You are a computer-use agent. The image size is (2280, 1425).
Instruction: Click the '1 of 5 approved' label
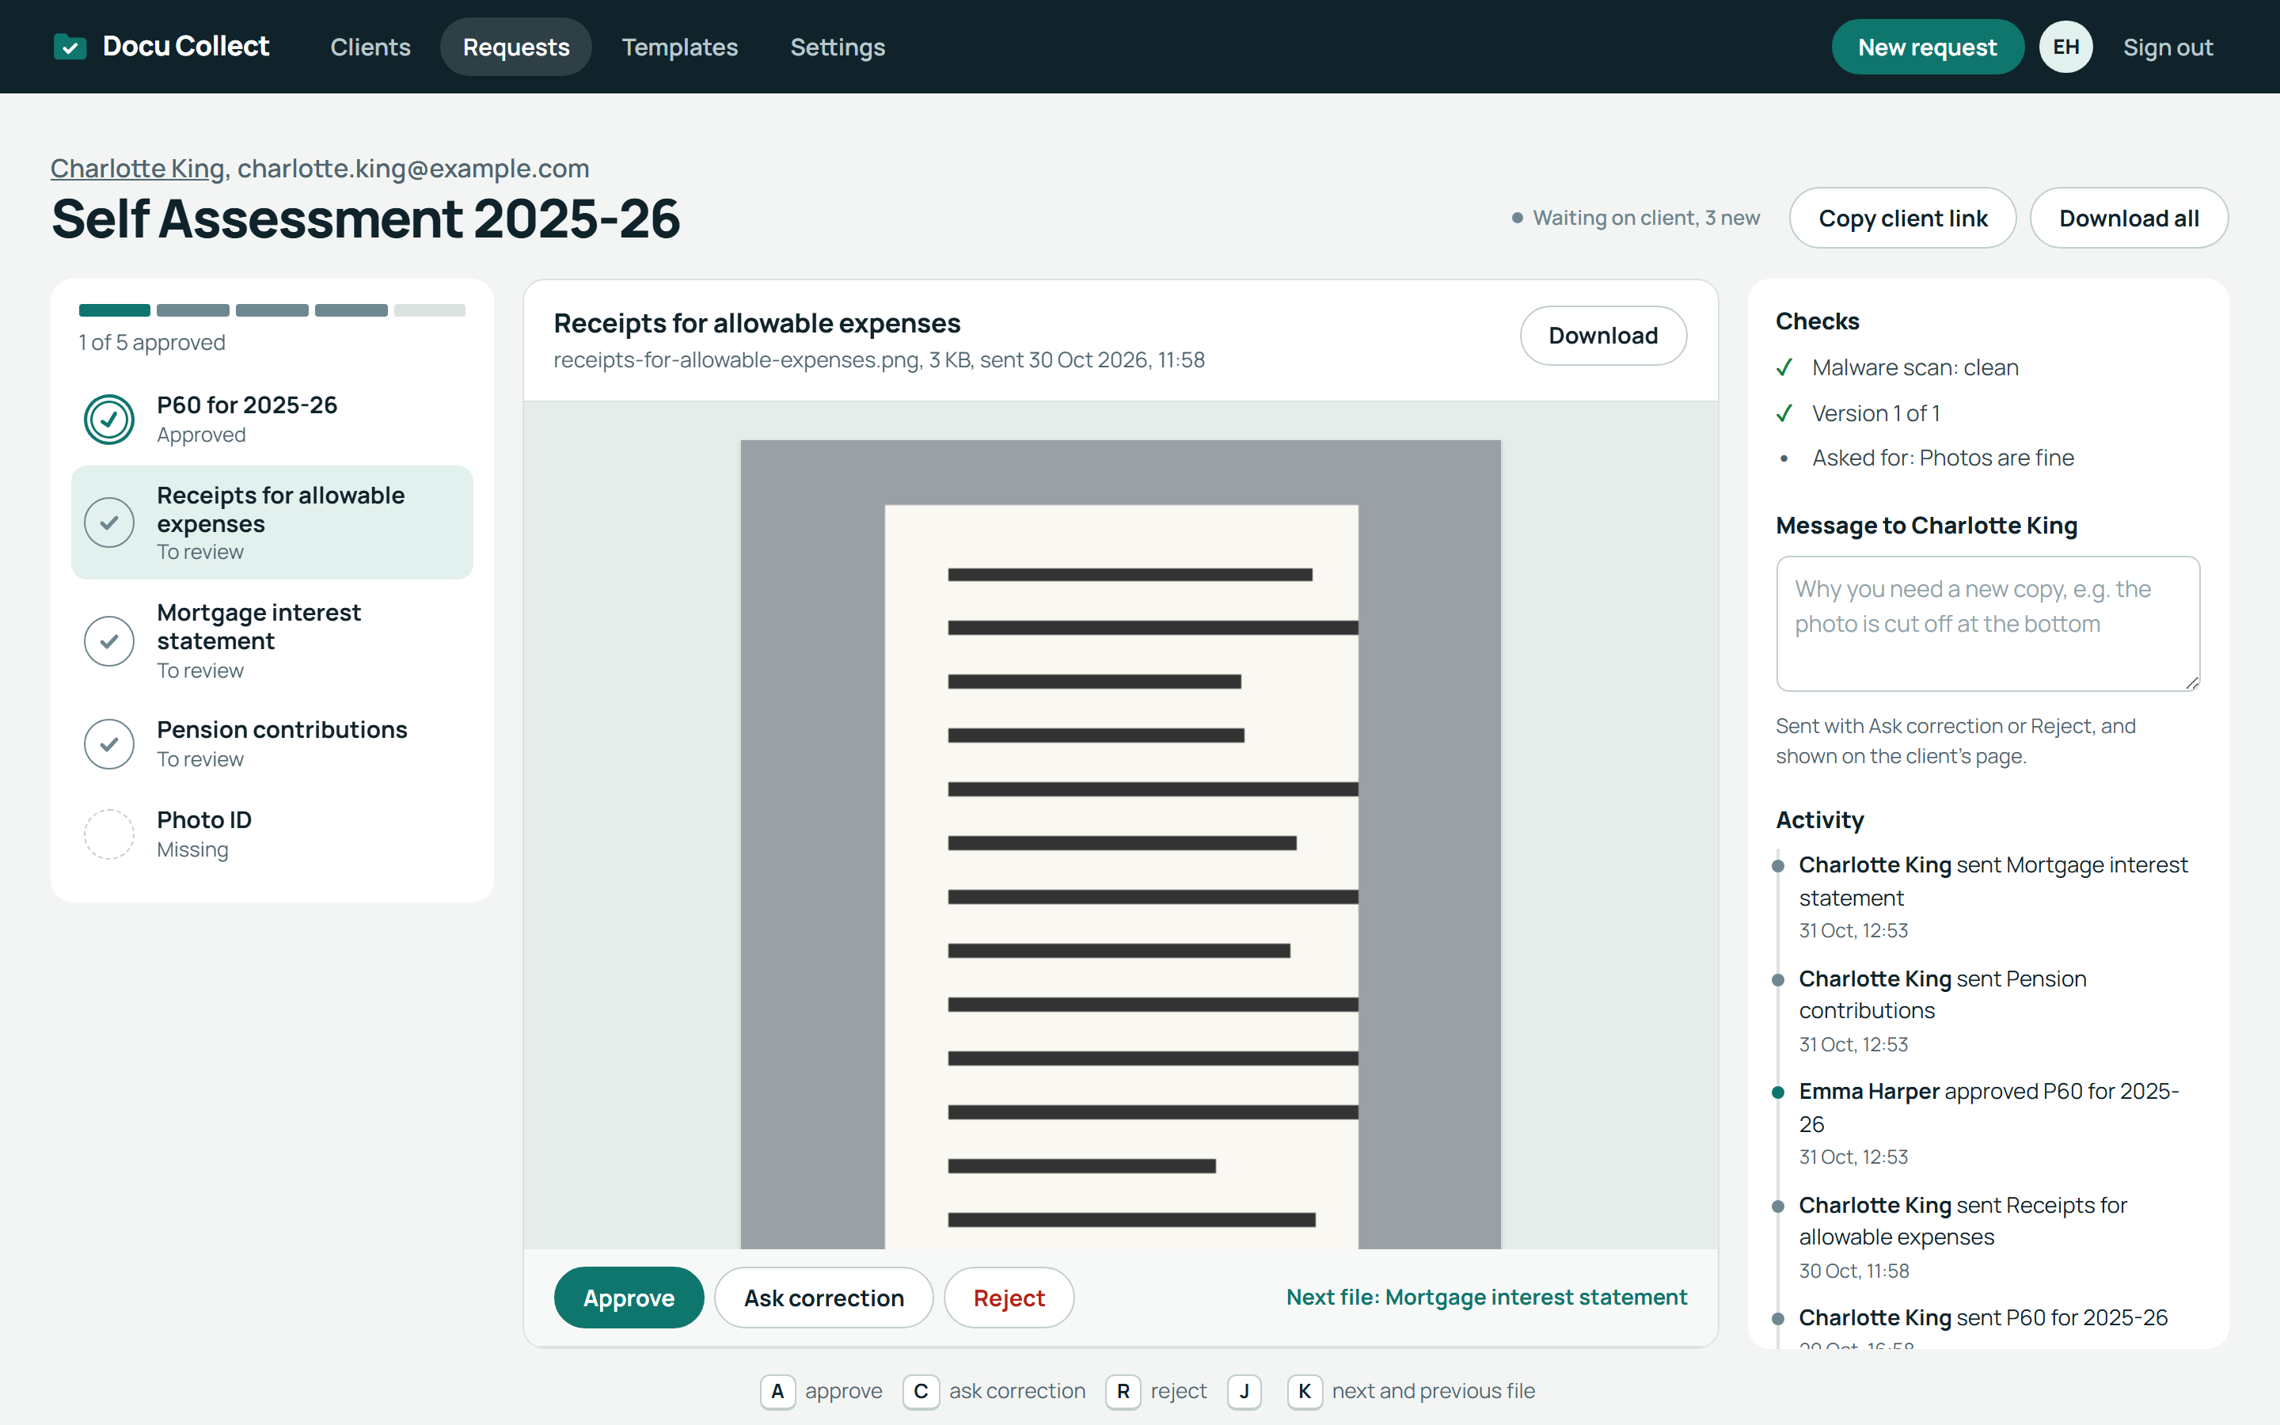152,342
